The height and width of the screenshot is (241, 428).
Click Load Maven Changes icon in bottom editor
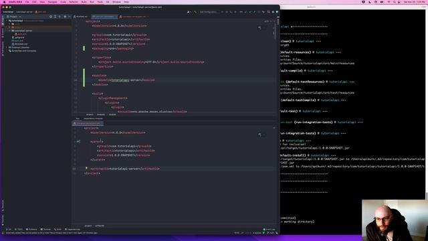259,135
